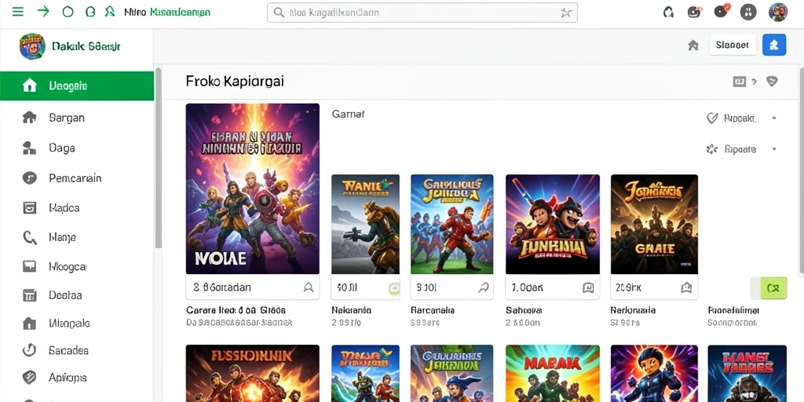Open the round dark grid apps icon
Viewport: 804px width, 402px height.
748,12
